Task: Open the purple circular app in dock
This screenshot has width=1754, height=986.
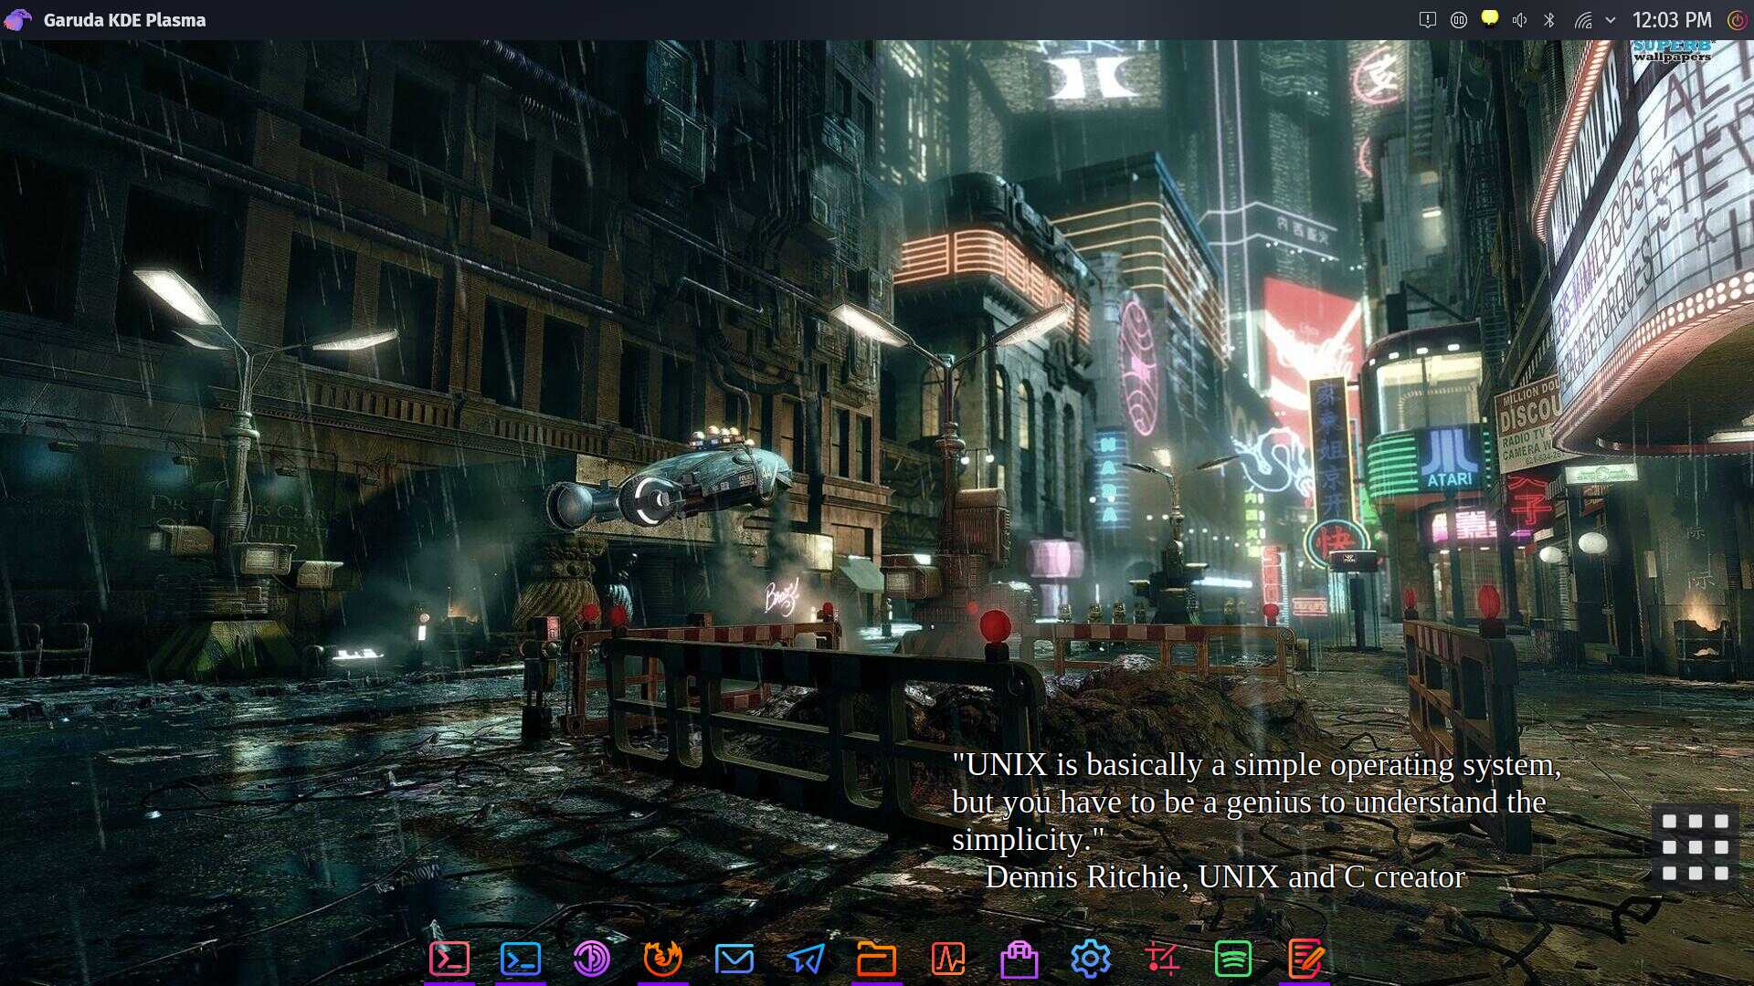Action: click(592, 959)
